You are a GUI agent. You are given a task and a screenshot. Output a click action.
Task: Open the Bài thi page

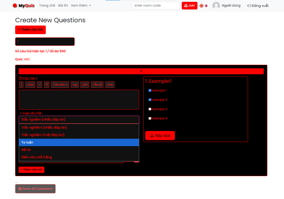(x=63, y=6)
